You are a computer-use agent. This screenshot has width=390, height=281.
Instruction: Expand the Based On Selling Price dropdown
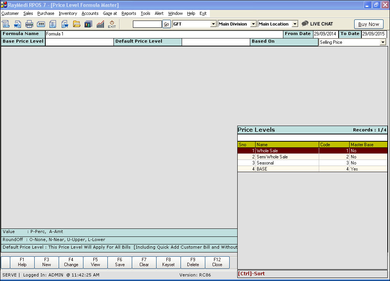point(383,42)
